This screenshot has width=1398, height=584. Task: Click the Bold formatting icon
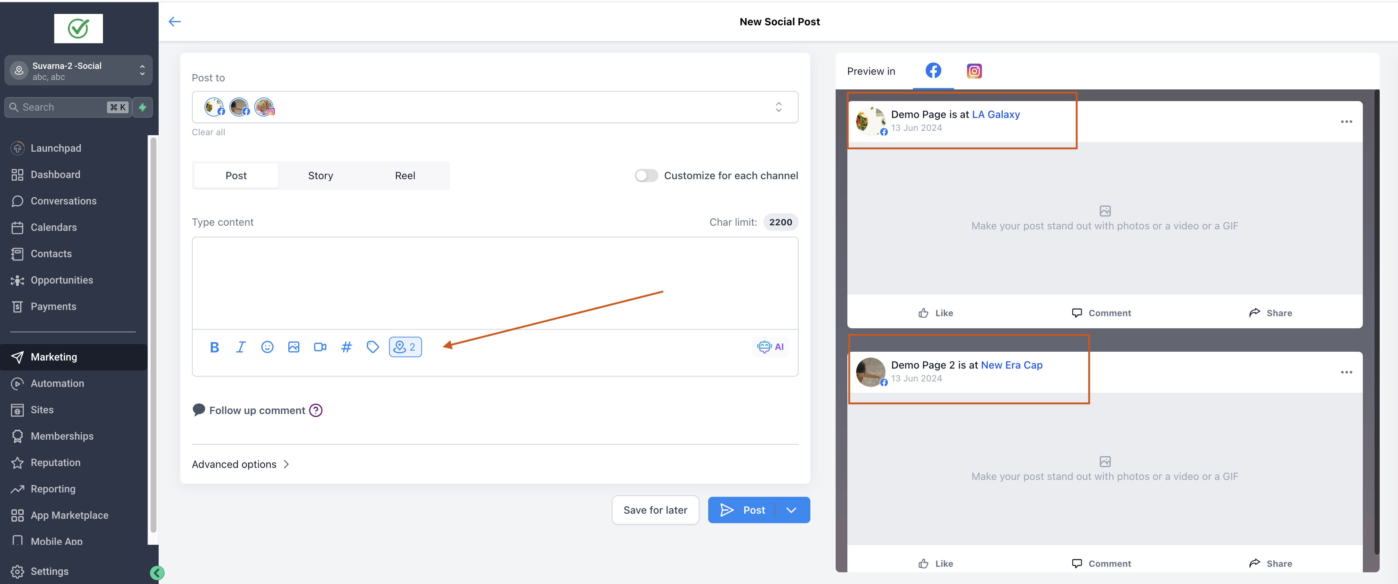click(214, 347)
